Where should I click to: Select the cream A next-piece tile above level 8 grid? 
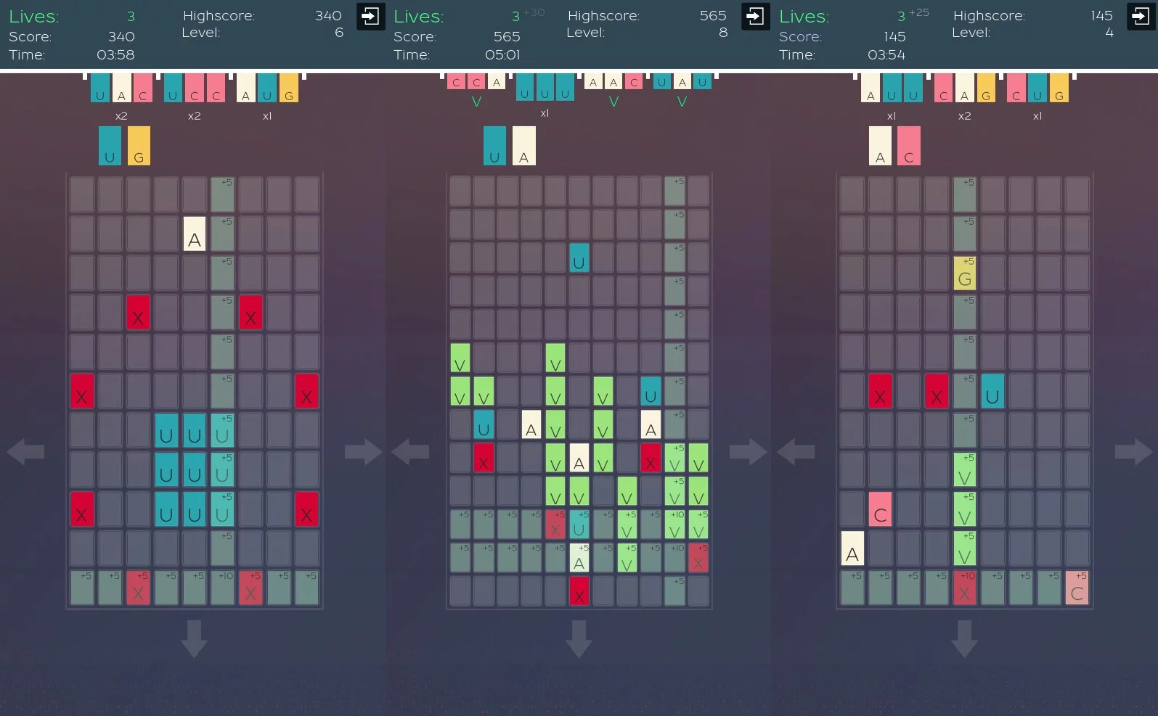point(524,146)
